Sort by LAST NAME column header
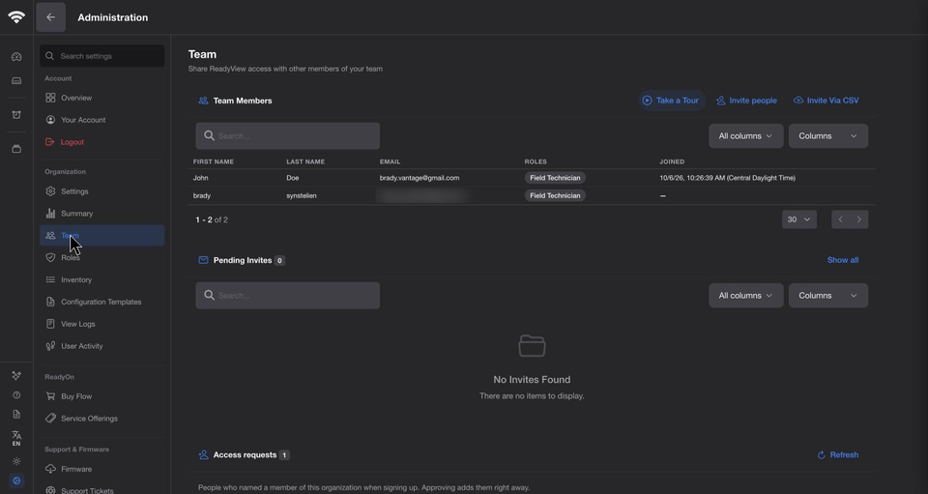This screenshot has height=494, width=928. 305,161
